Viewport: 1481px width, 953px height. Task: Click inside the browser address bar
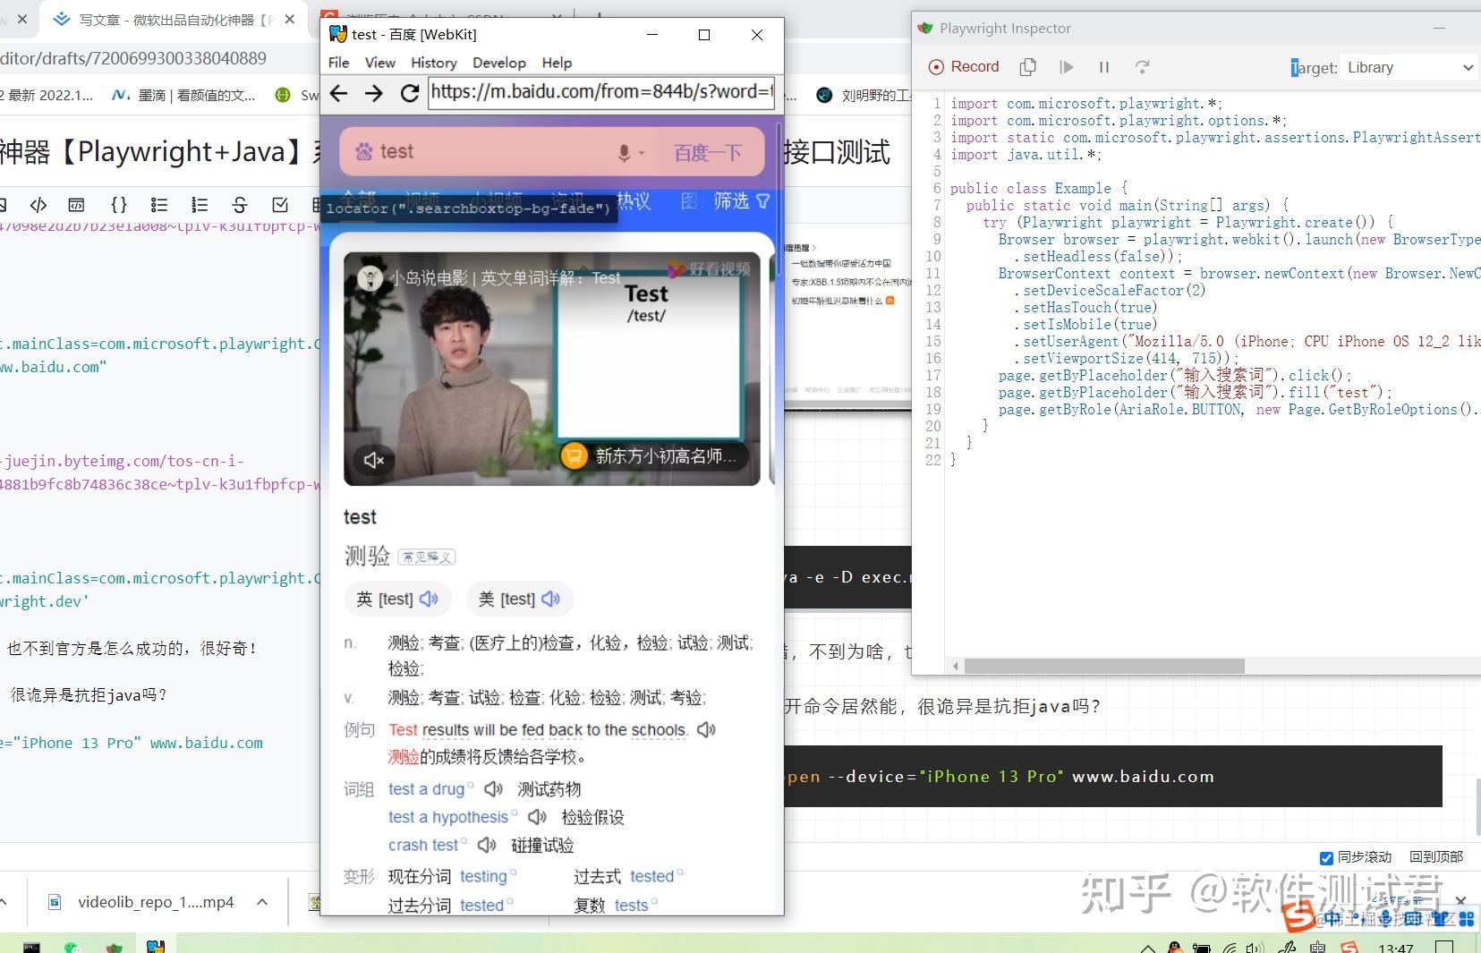(600, 92)
